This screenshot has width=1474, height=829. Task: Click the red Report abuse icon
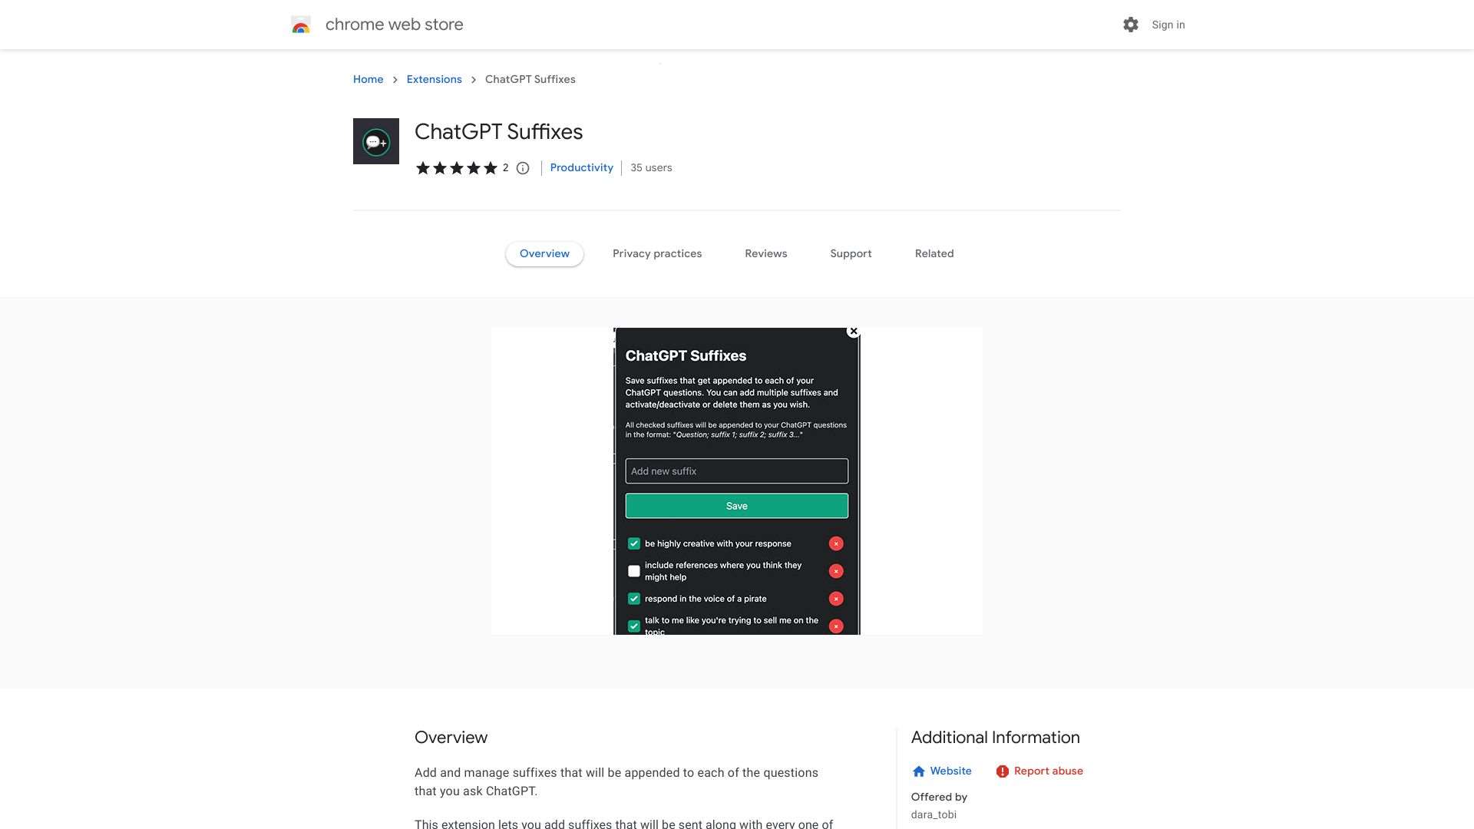pyautogui.click(x=1002, y=771)
